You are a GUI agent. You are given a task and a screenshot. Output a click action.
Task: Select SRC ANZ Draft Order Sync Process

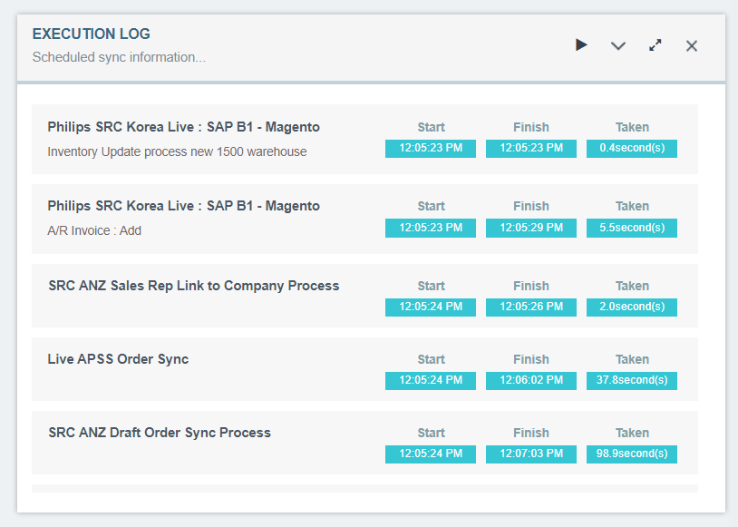160,433
